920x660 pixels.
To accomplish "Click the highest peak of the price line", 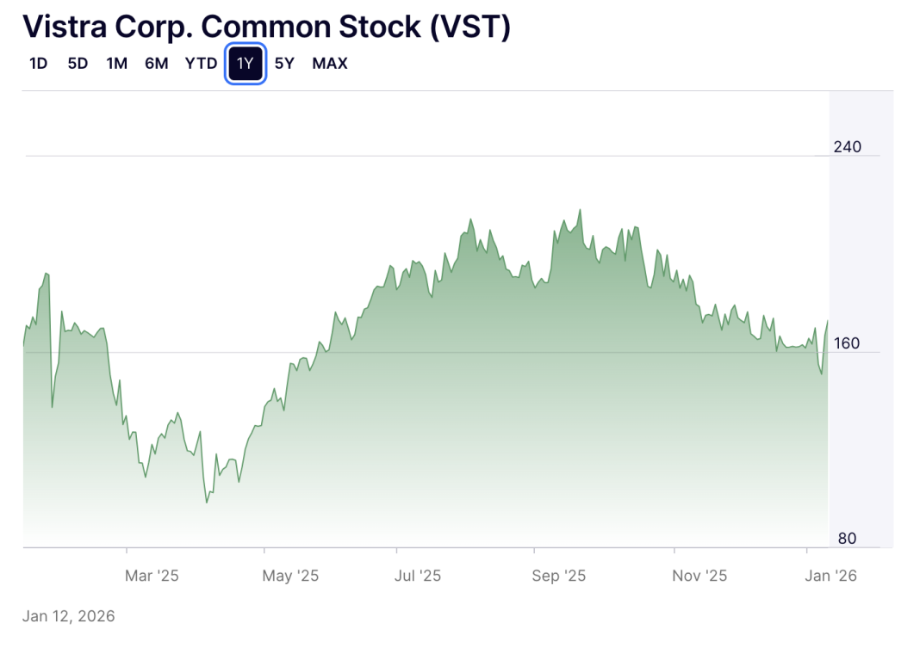I will pyautogui.click(x=580, y=210).
